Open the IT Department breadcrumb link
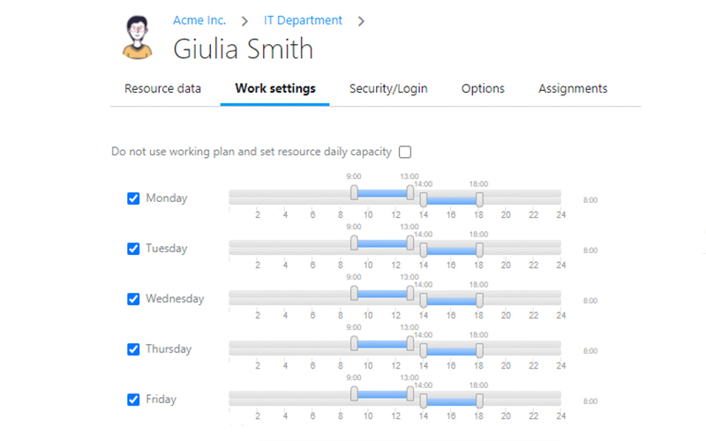The width and height of the screenshot is (706, 441). [x=303, y=19]
